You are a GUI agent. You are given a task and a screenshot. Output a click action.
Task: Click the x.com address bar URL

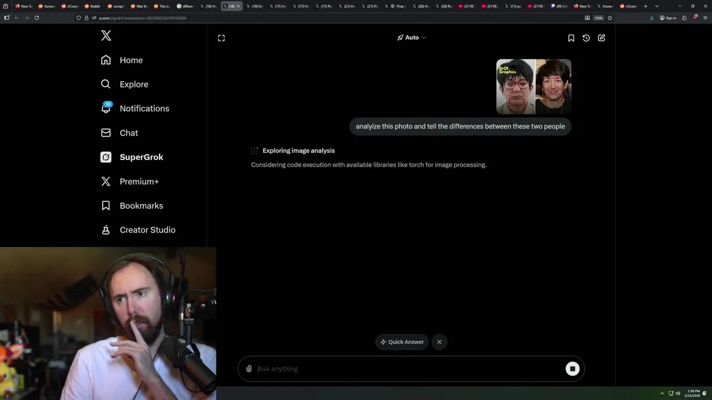click(142, 18)
